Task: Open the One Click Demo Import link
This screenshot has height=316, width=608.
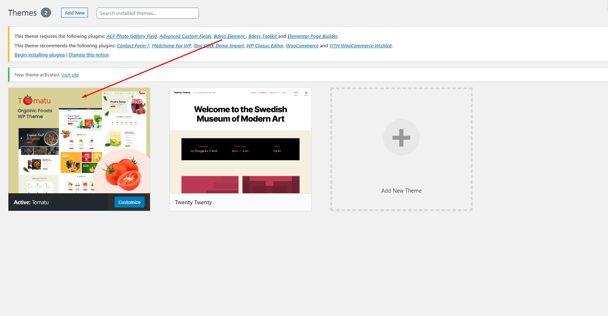Action: (219, 46)
